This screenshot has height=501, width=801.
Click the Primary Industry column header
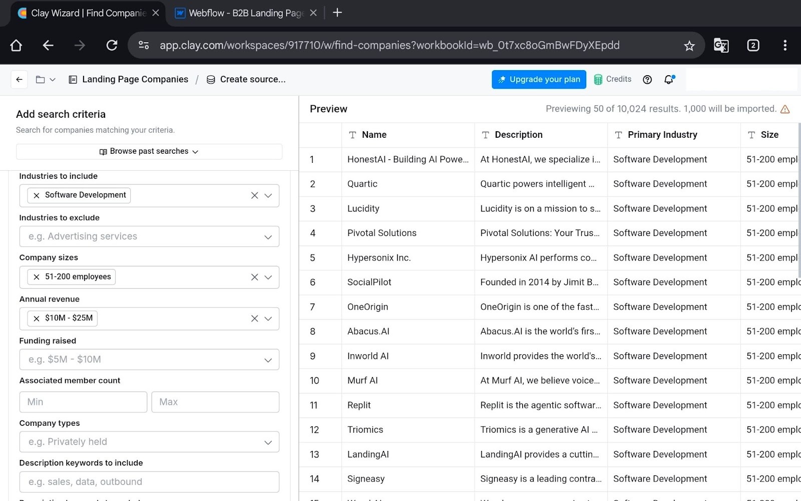(674, 135)
